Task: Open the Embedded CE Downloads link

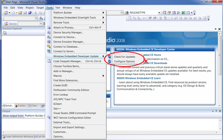Action: click(x=155, y=63)
